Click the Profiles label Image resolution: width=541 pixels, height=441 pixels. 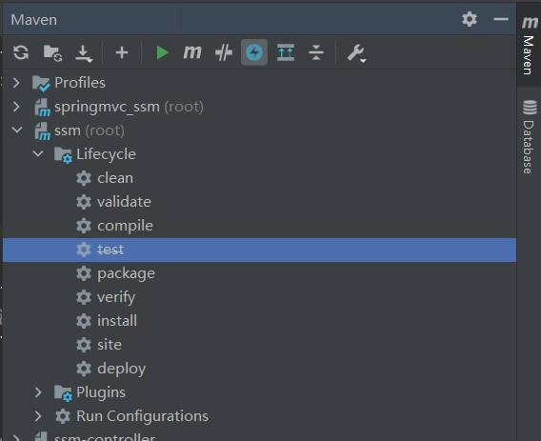(x=80, y=83)
